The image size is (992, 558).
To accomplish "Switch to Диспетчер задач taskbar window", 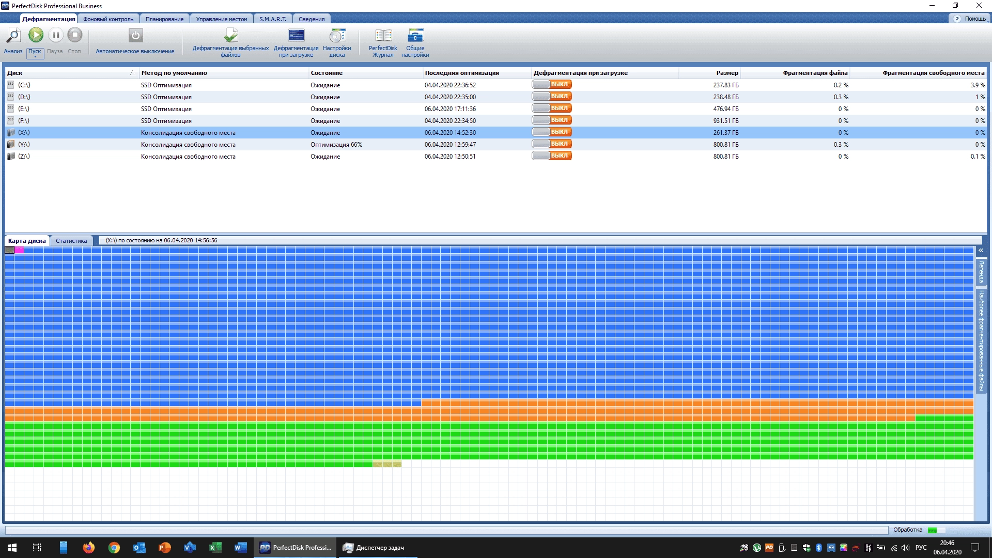I will click(378, 548).
